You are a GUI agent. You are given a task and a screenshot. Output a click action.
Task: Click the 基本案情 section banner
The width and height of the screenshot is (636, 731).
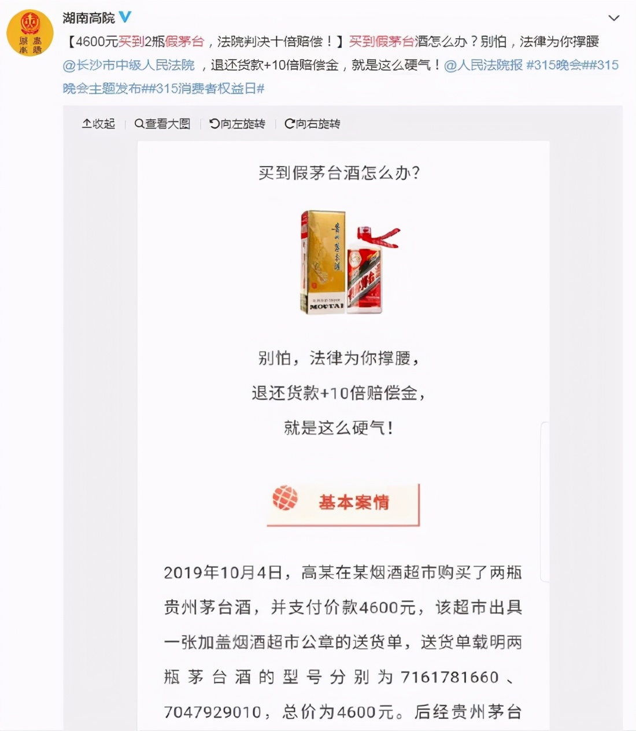coord(343,504)
